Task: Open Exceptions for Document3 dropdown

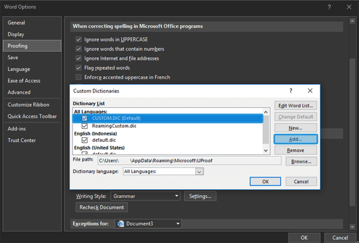Action: (x=148, y=223)
